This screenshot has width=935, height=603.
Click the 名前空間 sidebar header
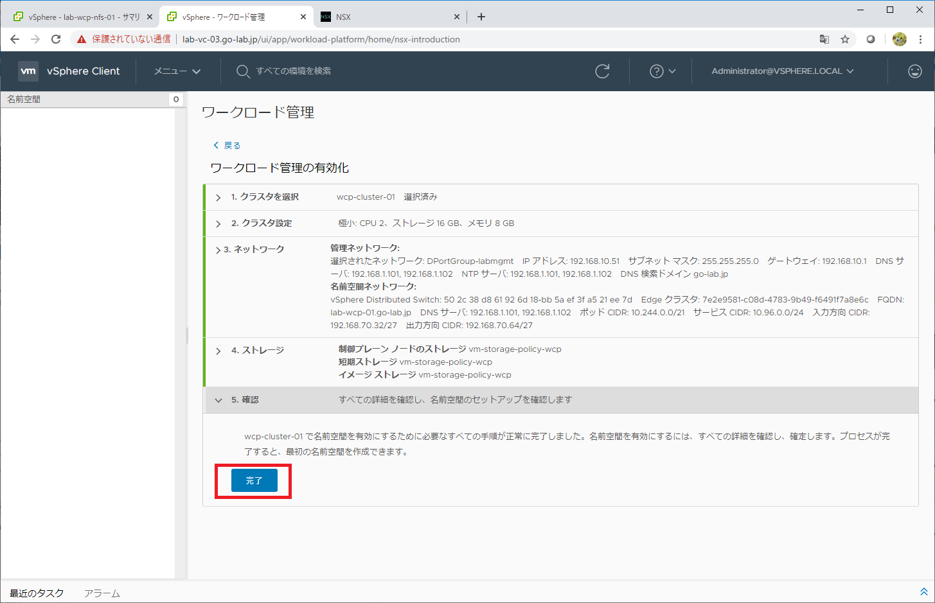tap(24, 100)
